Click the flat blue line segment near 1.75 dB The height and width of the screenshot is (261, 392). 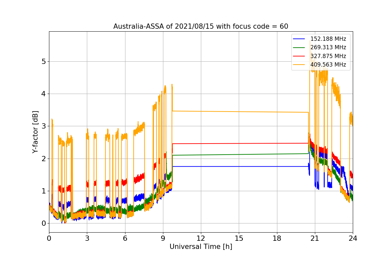[240, 166]
